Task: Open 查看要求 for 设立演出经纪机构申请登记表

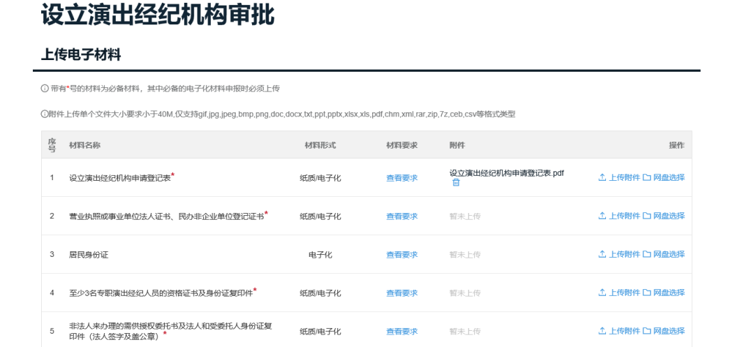Action: [x=402, y=178]
